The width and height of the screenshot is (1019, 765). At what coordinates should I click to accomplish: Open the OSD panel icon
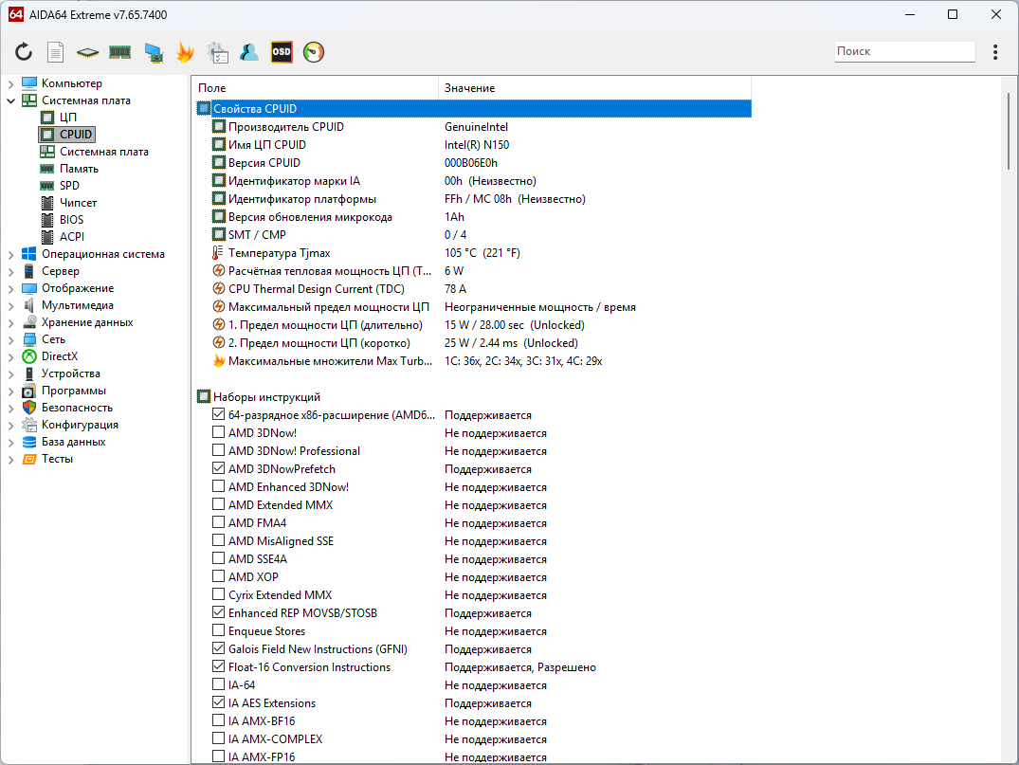tap(282, 52)
